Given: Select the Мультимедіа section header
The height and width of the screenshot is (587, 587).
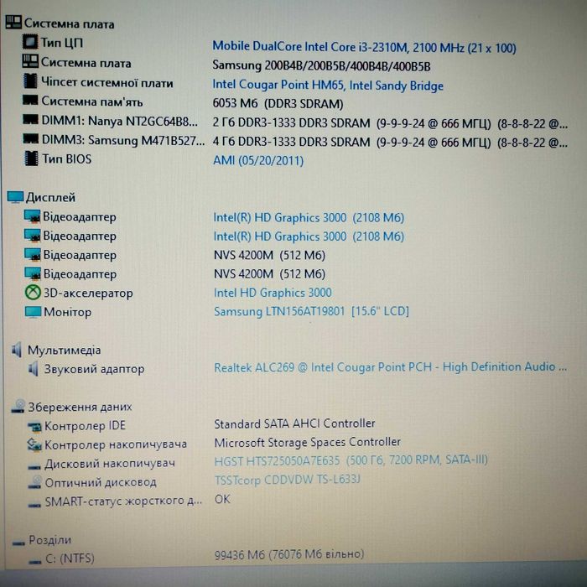Looking at the screenshot, I should [x=64, y=350].
